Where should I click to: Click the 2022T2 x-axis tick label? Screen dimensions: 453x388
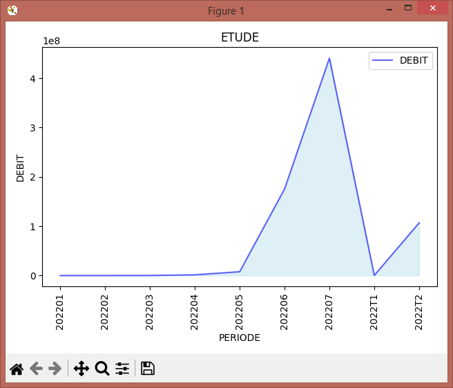tap(419, 313)
